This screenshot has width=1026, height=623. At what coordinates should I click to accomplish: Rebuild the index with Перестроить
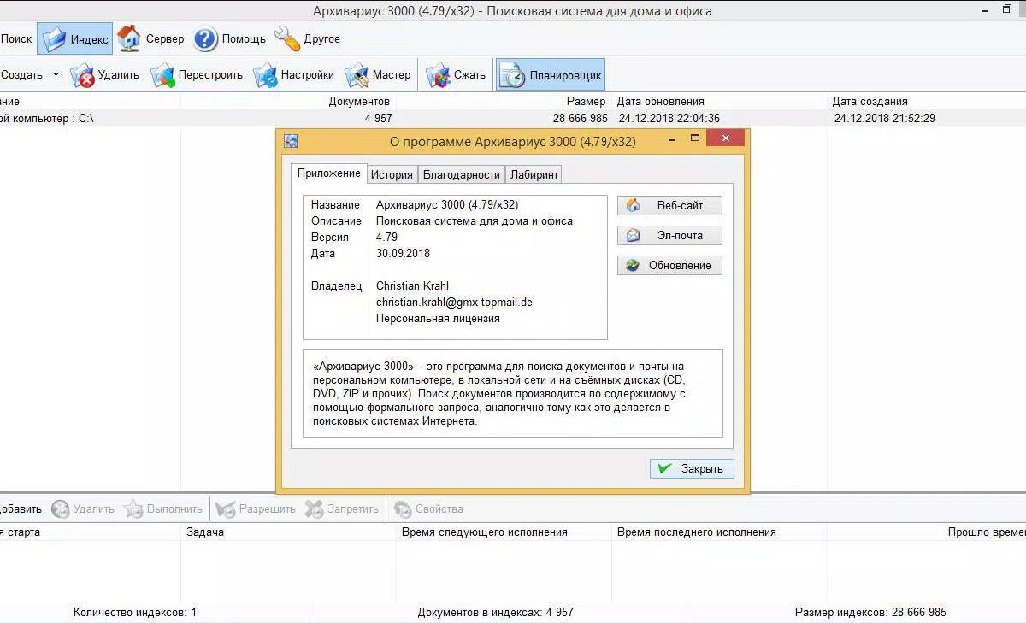(x=198, y=75)
